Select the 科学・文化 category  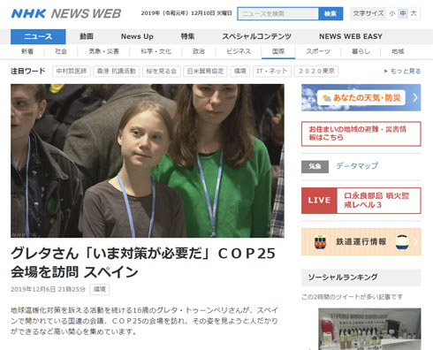pos(156,51)
